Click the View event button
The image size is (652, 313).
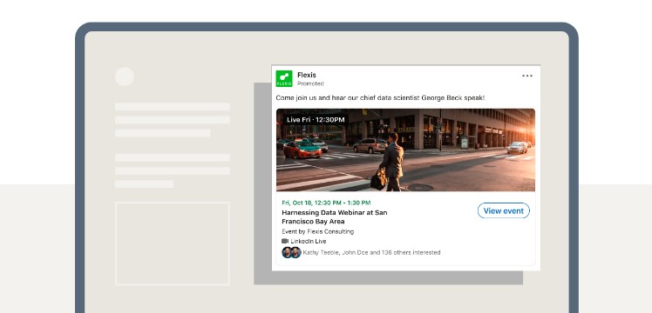click(x=503, y=210)
